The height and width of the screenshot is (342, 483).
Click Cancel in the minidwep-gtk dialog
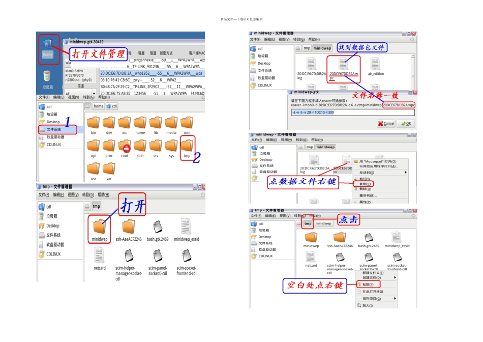coord(386,123)
